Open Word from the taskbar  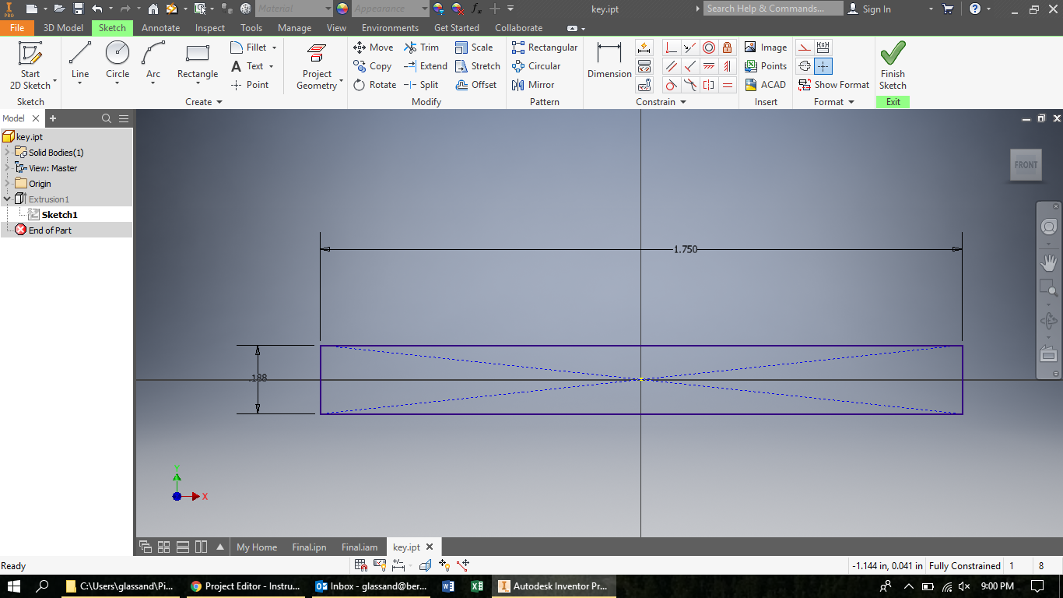[447, 586]
